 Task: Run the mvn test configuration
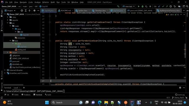click(x=139, y=6)
